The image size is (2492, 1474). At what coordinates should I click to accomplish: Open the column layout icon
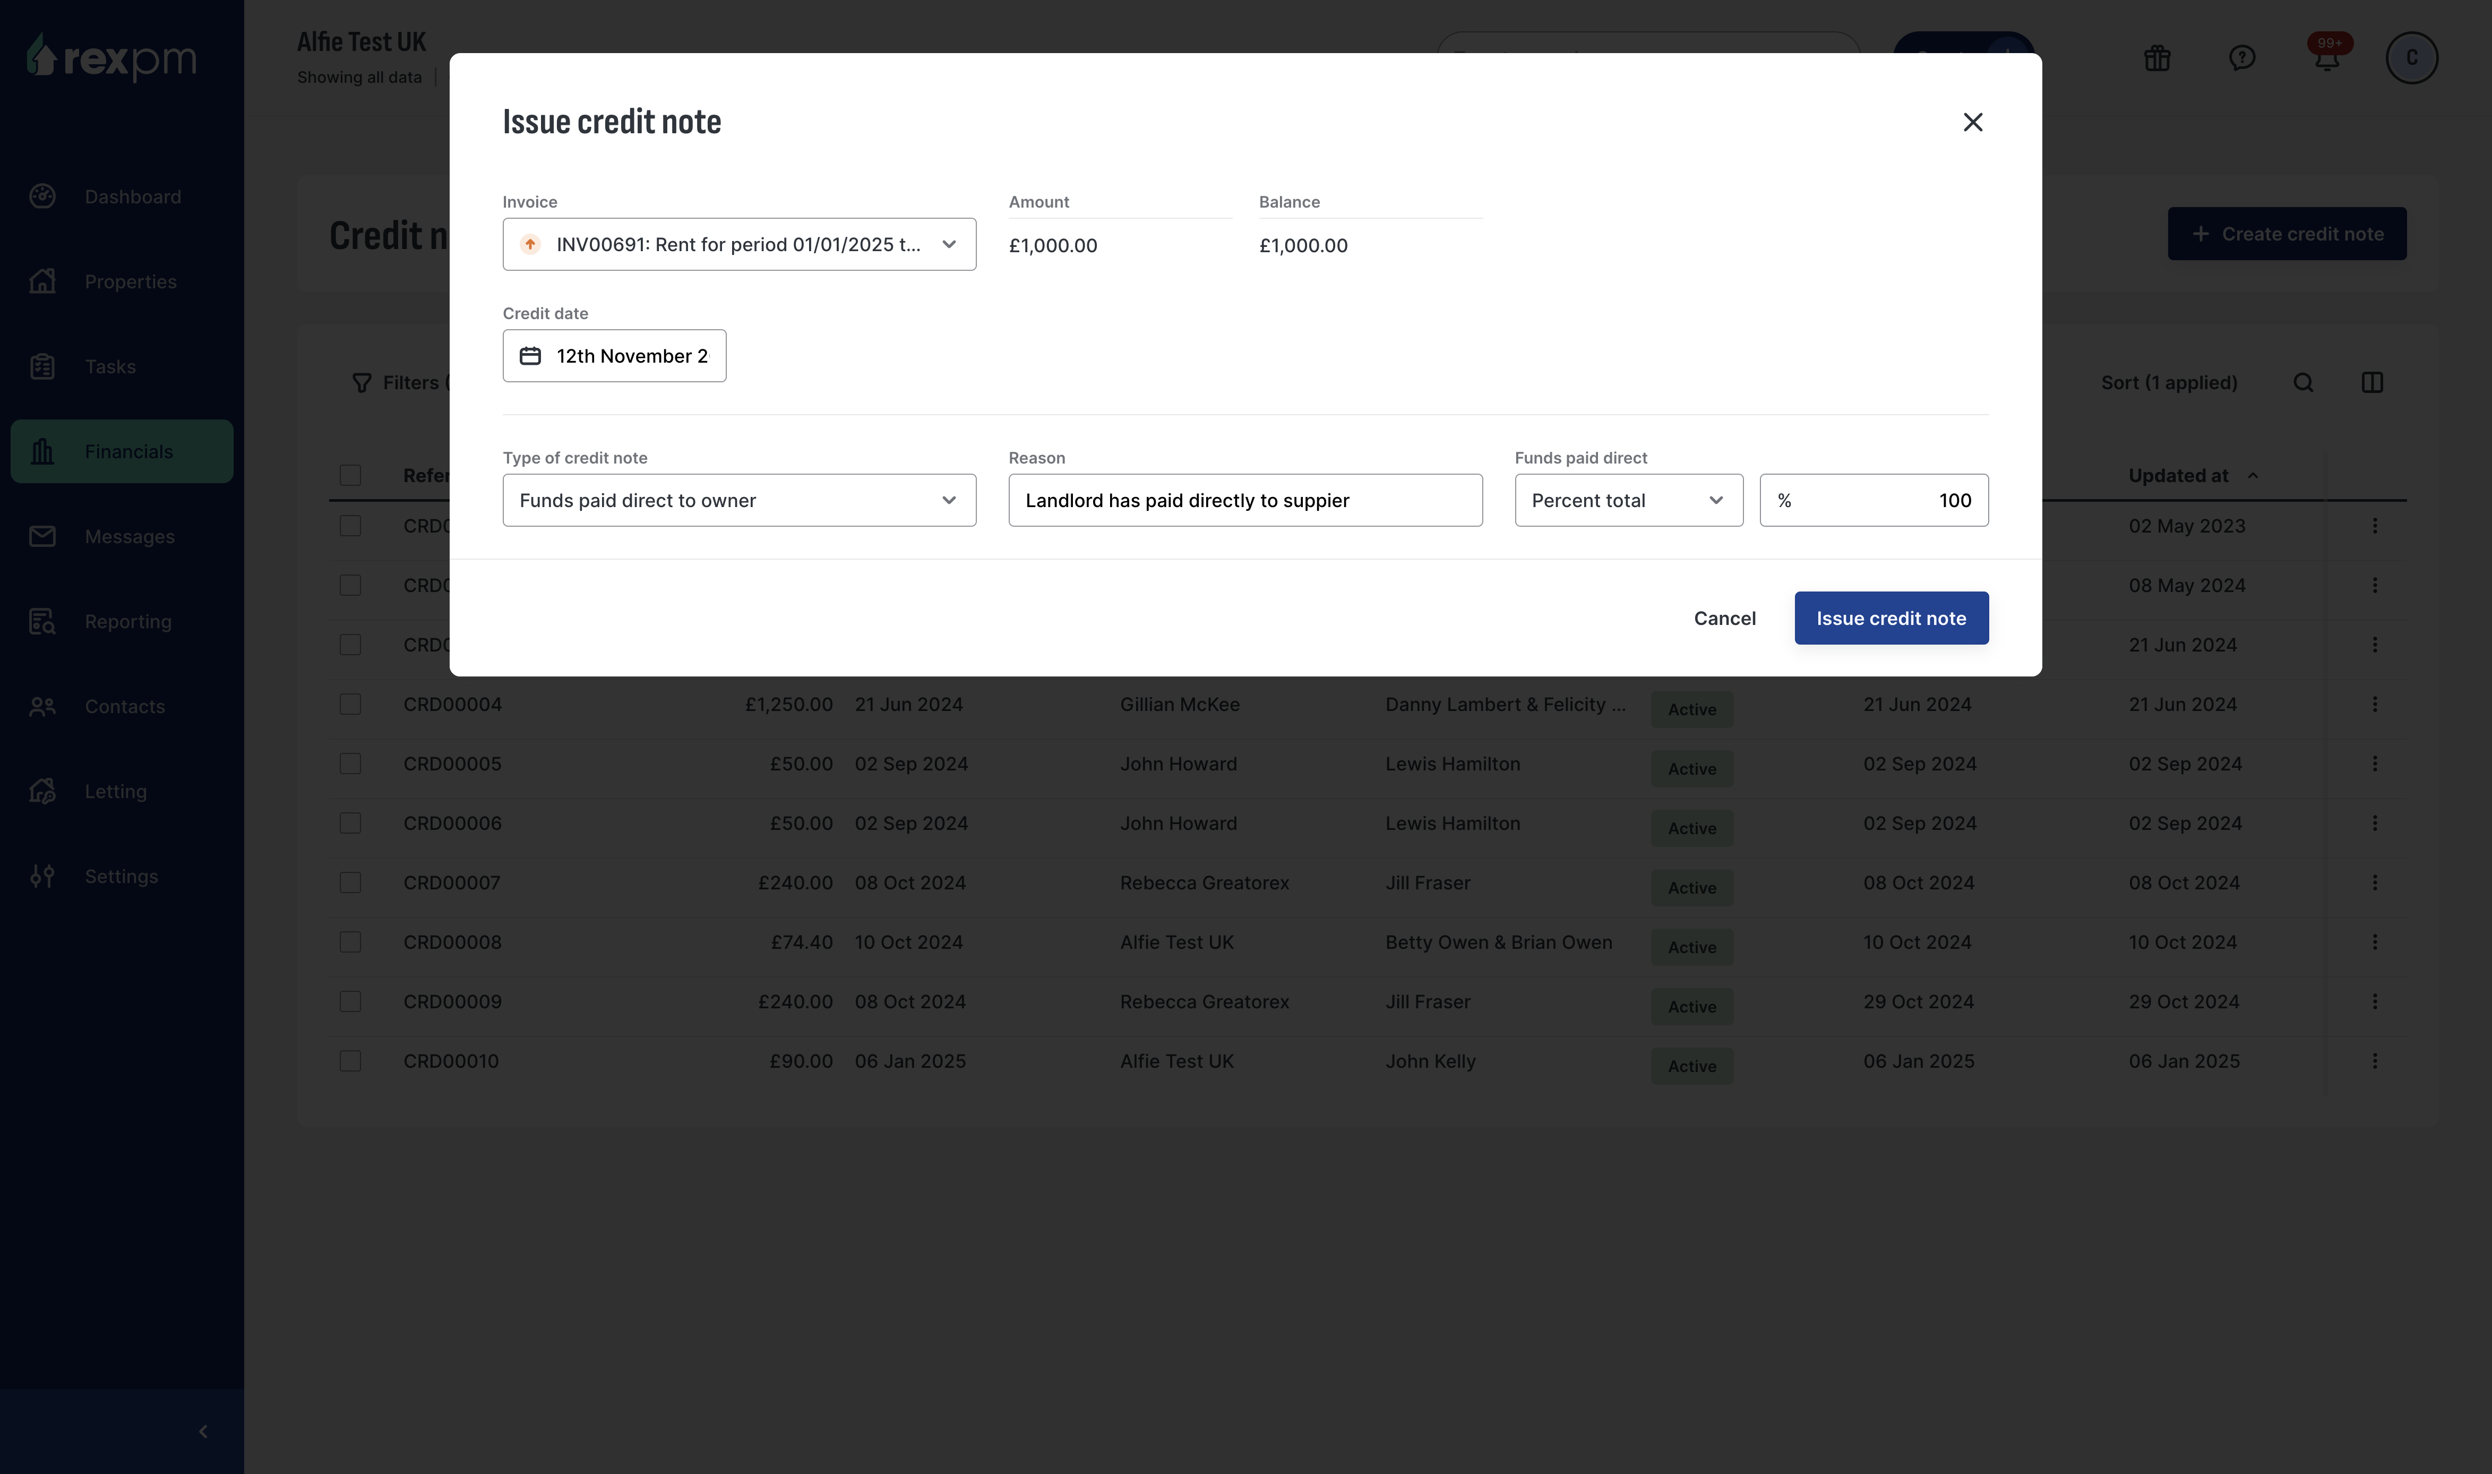2372,382
